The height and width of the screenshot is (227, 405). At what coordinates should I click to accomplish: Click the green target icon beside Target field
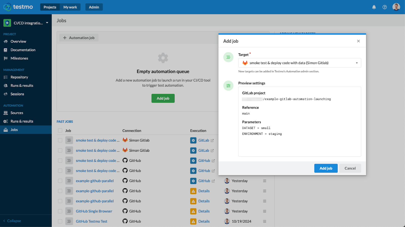[228, 57]
